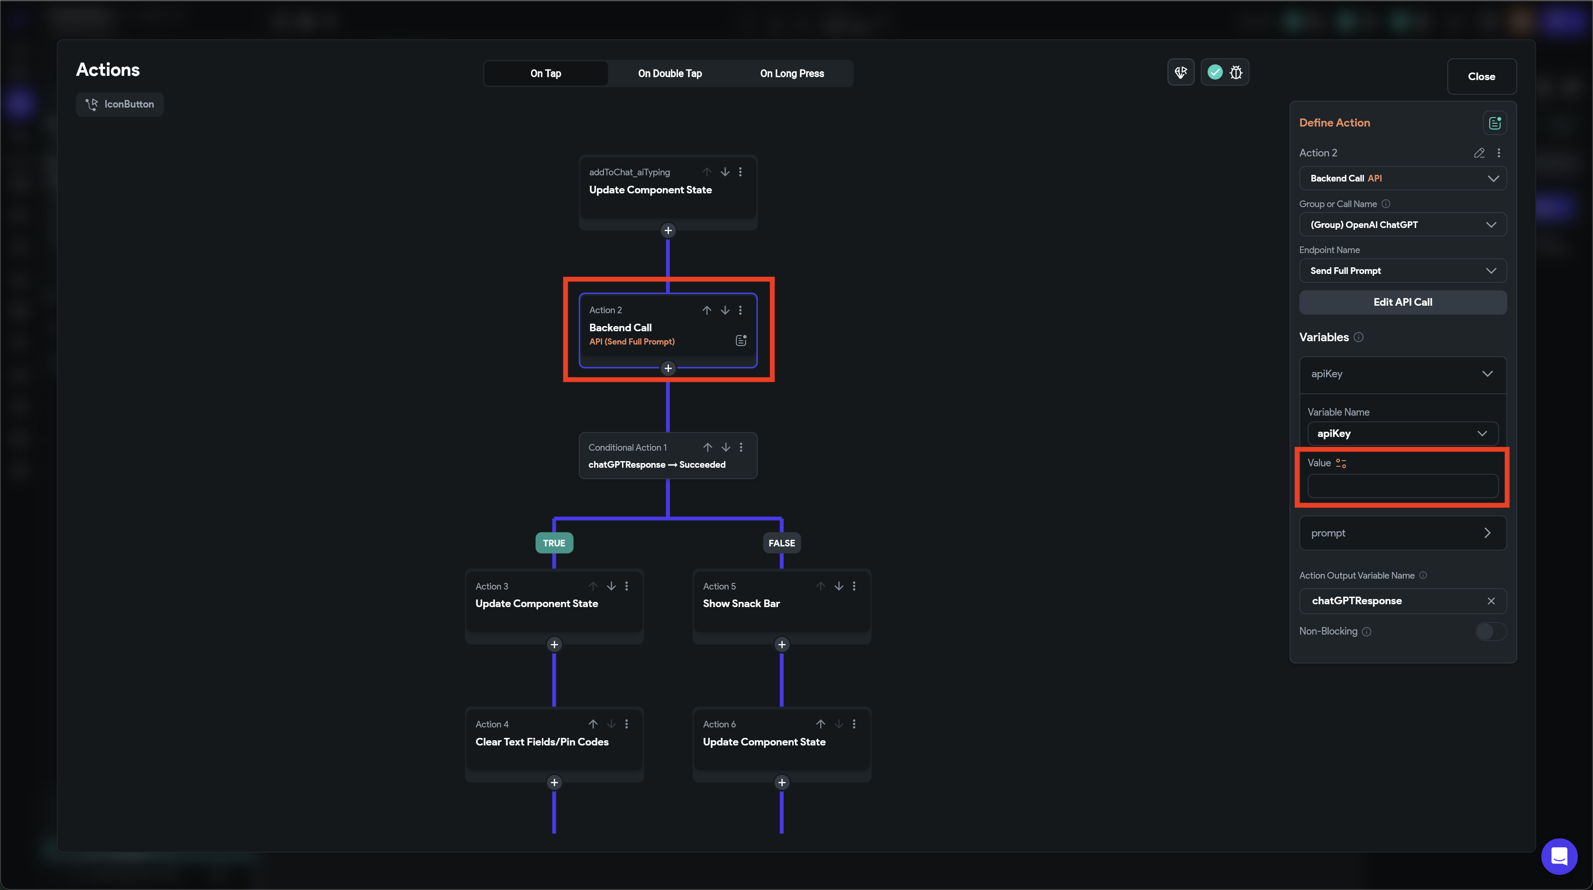
Task: Edit the Action 2 name with the pencil icon
Action: tap(1479, 153)
